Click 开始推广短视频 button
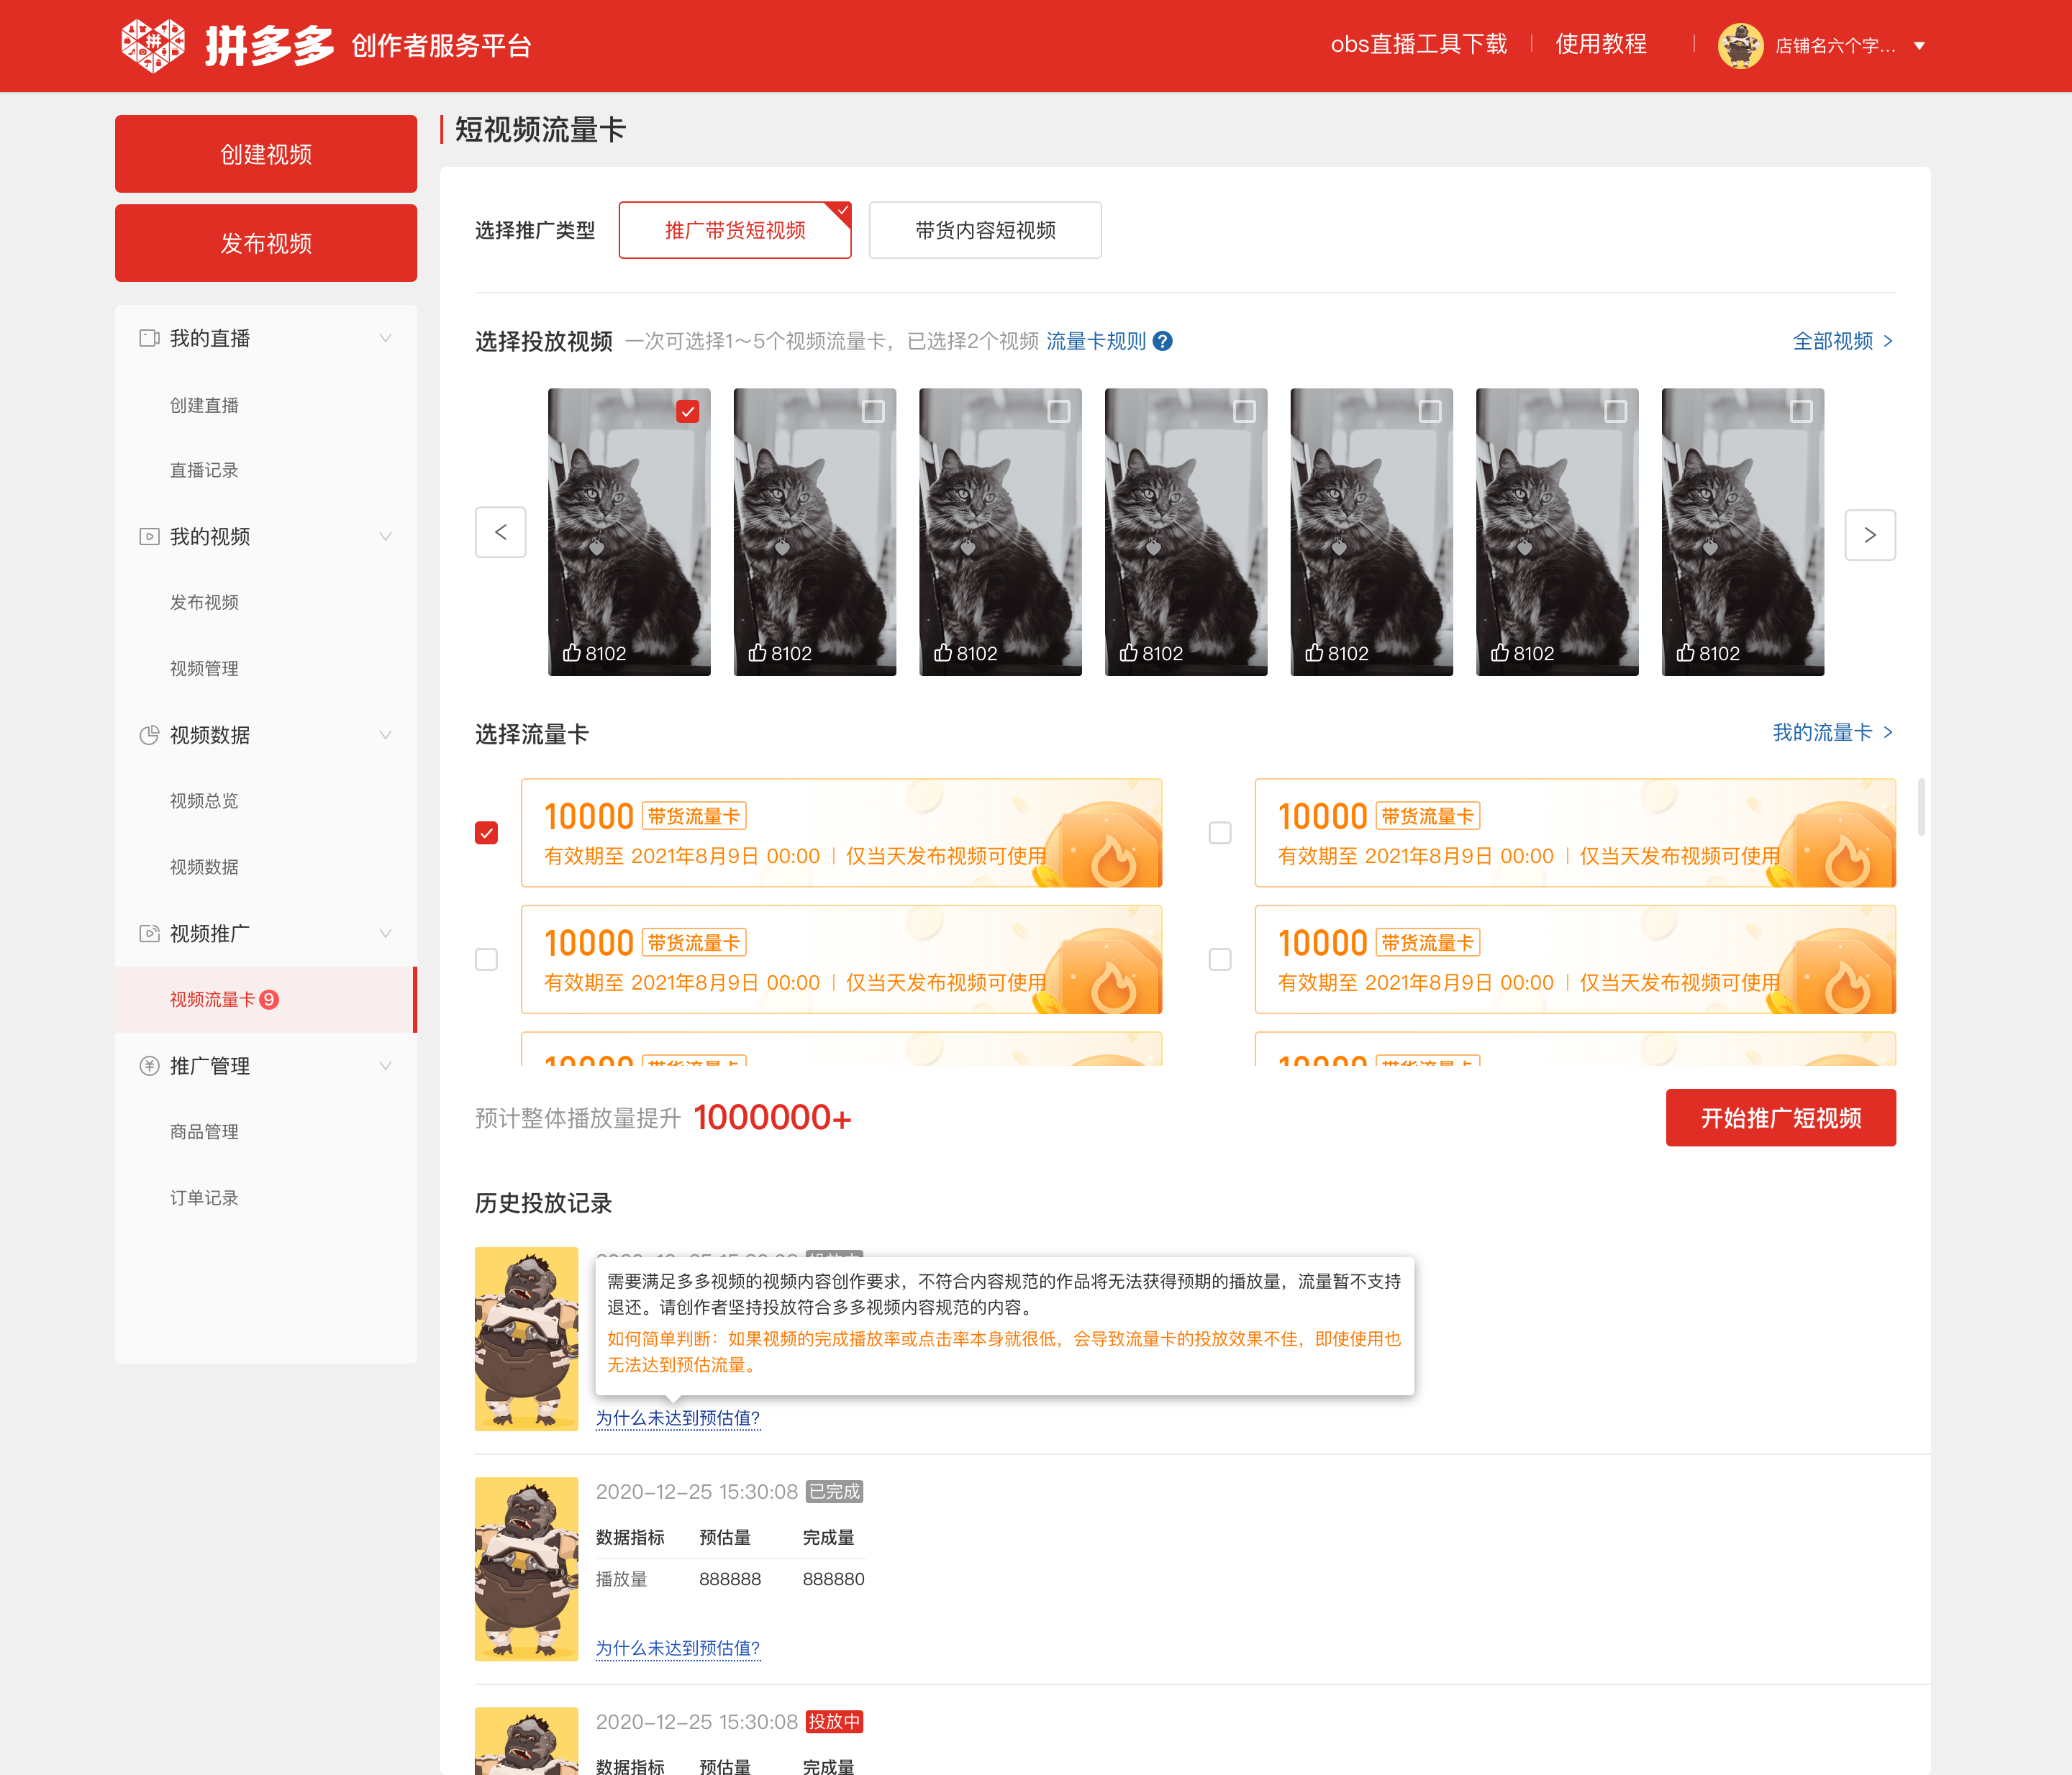Image resolution: width=2072 pixels, height=1775 pixels. 1780,1118
